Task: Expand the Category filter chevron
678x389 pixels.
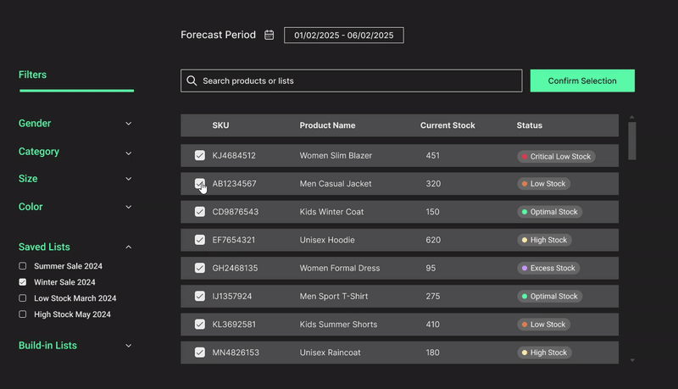Action: pos(129,153)
